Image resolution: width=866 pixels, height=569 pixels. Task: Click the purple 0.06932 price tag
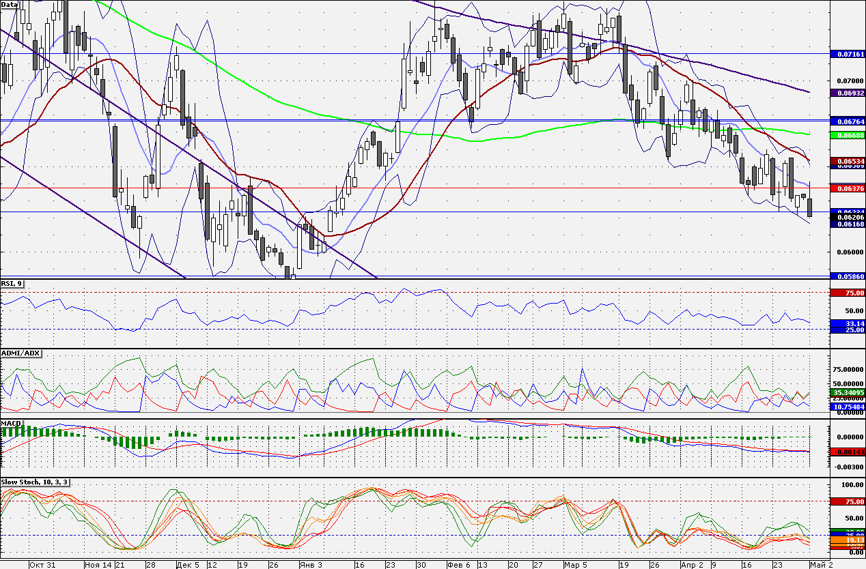848,92
